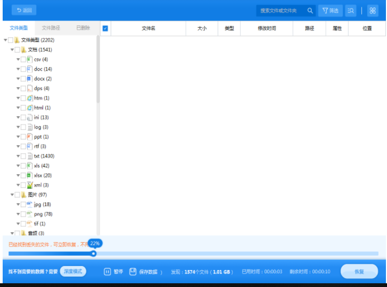
Task: Click the xml file type icon
Action: point(30,185)
